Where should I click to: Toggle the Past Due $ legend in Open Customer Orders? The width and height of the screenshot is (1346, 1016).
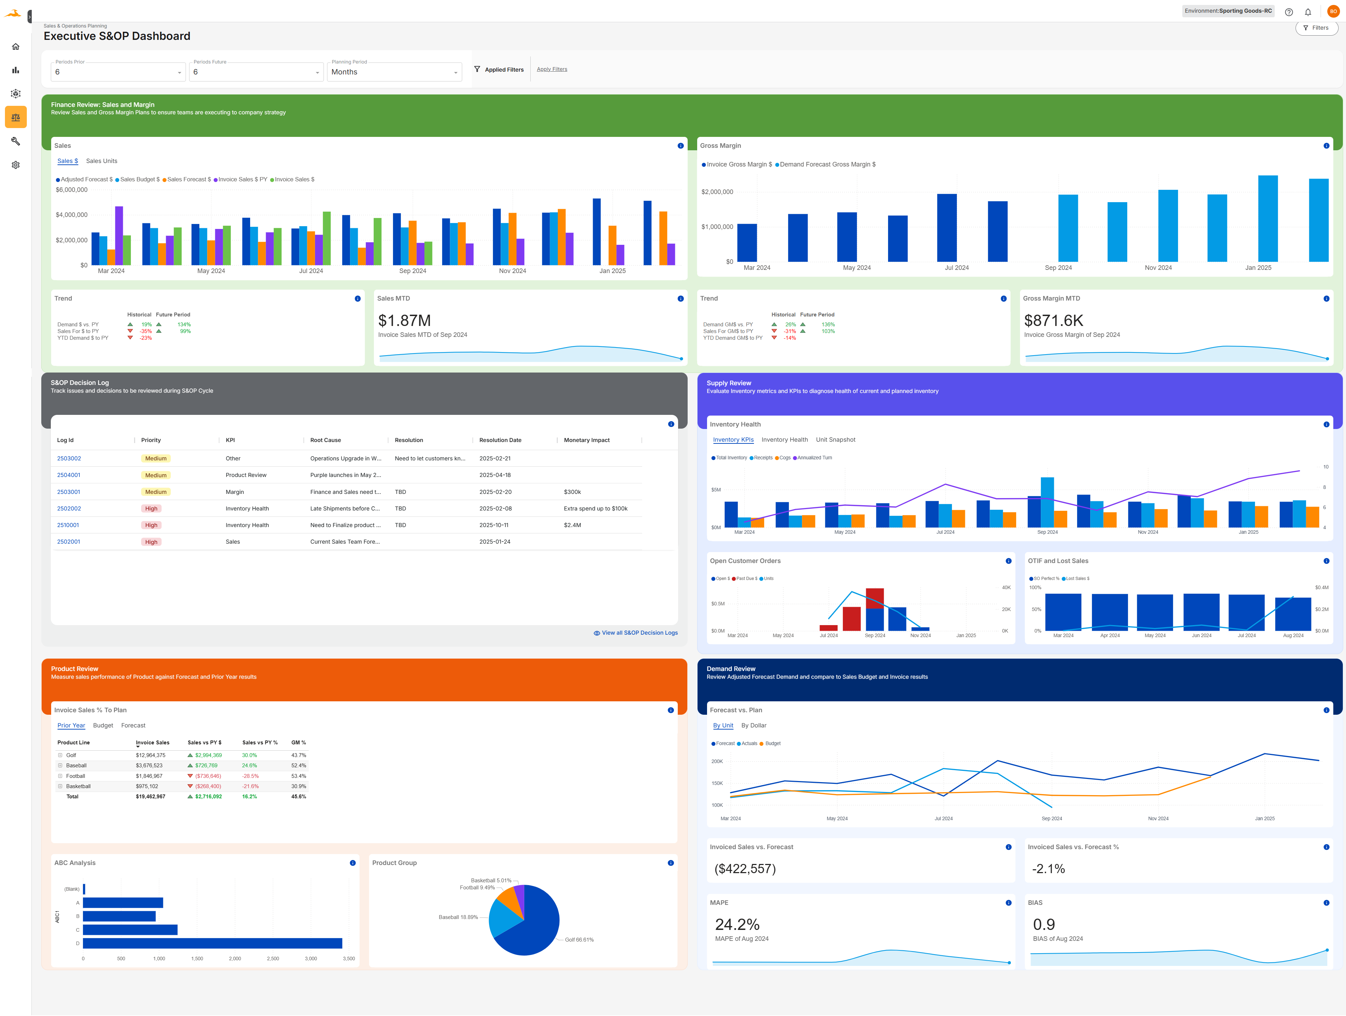coord(744,579)
